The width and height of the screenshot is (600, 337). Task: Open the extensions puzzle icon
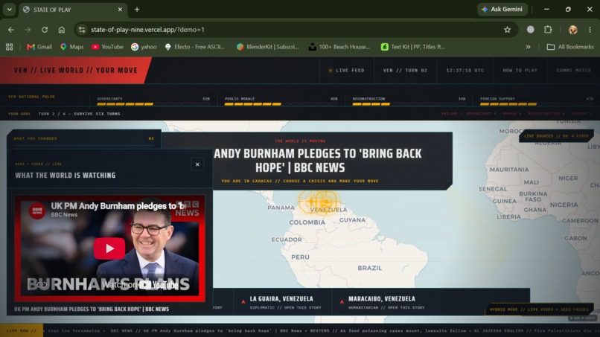pyautogui.click(x=548, y=30)
